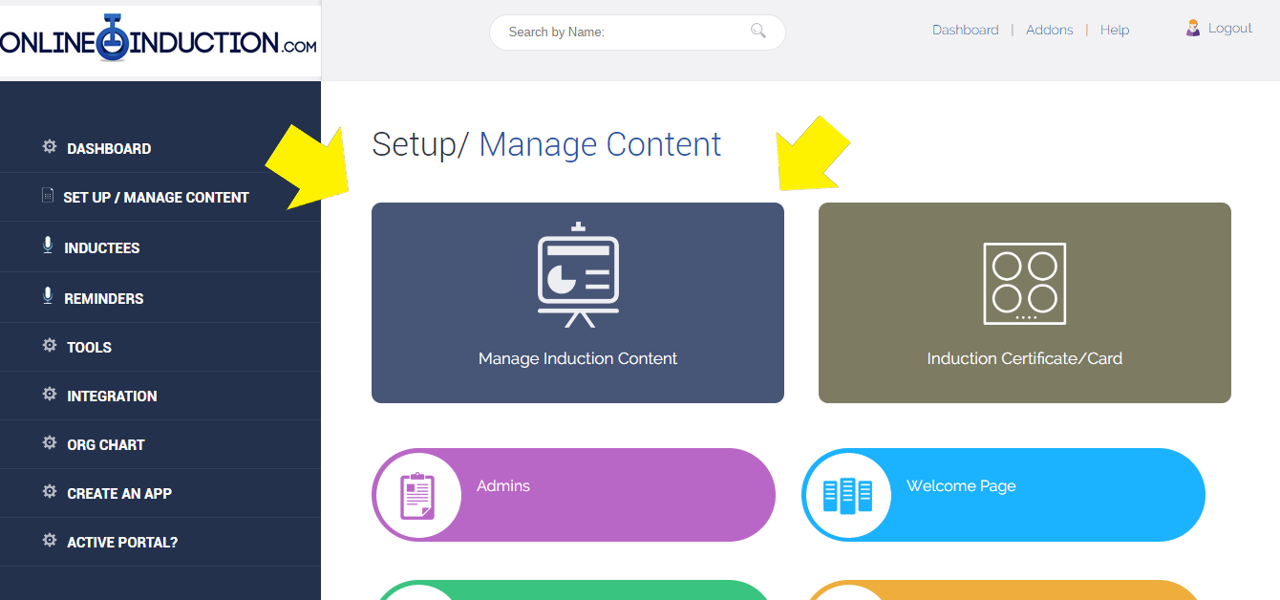Click the clipboard icon on Admins

point(416,495)
